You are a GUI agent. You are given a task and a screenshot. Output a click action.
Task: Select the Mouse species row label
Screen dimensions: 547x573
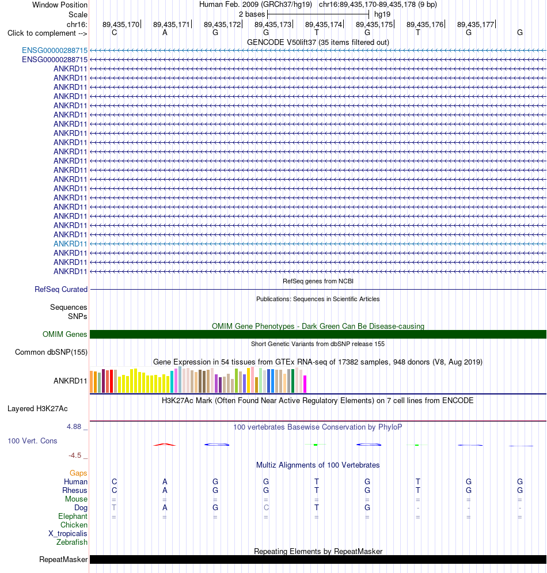point(76,499)
